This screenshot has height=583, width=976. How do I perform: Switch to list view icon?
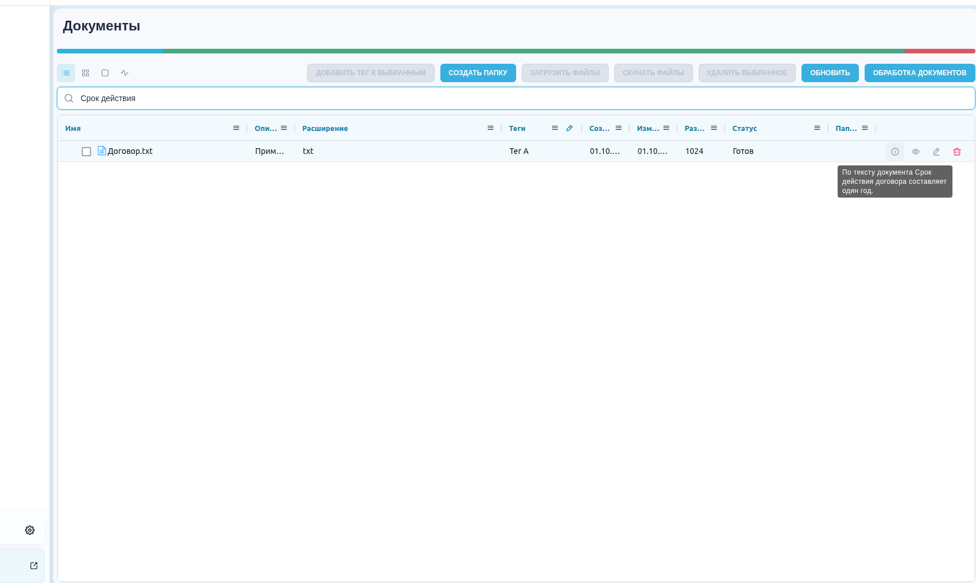(66, 73)
